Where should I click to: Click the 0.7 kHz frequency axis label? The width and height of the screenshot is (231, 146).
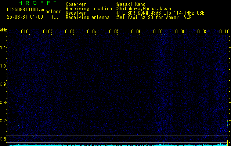3,120
